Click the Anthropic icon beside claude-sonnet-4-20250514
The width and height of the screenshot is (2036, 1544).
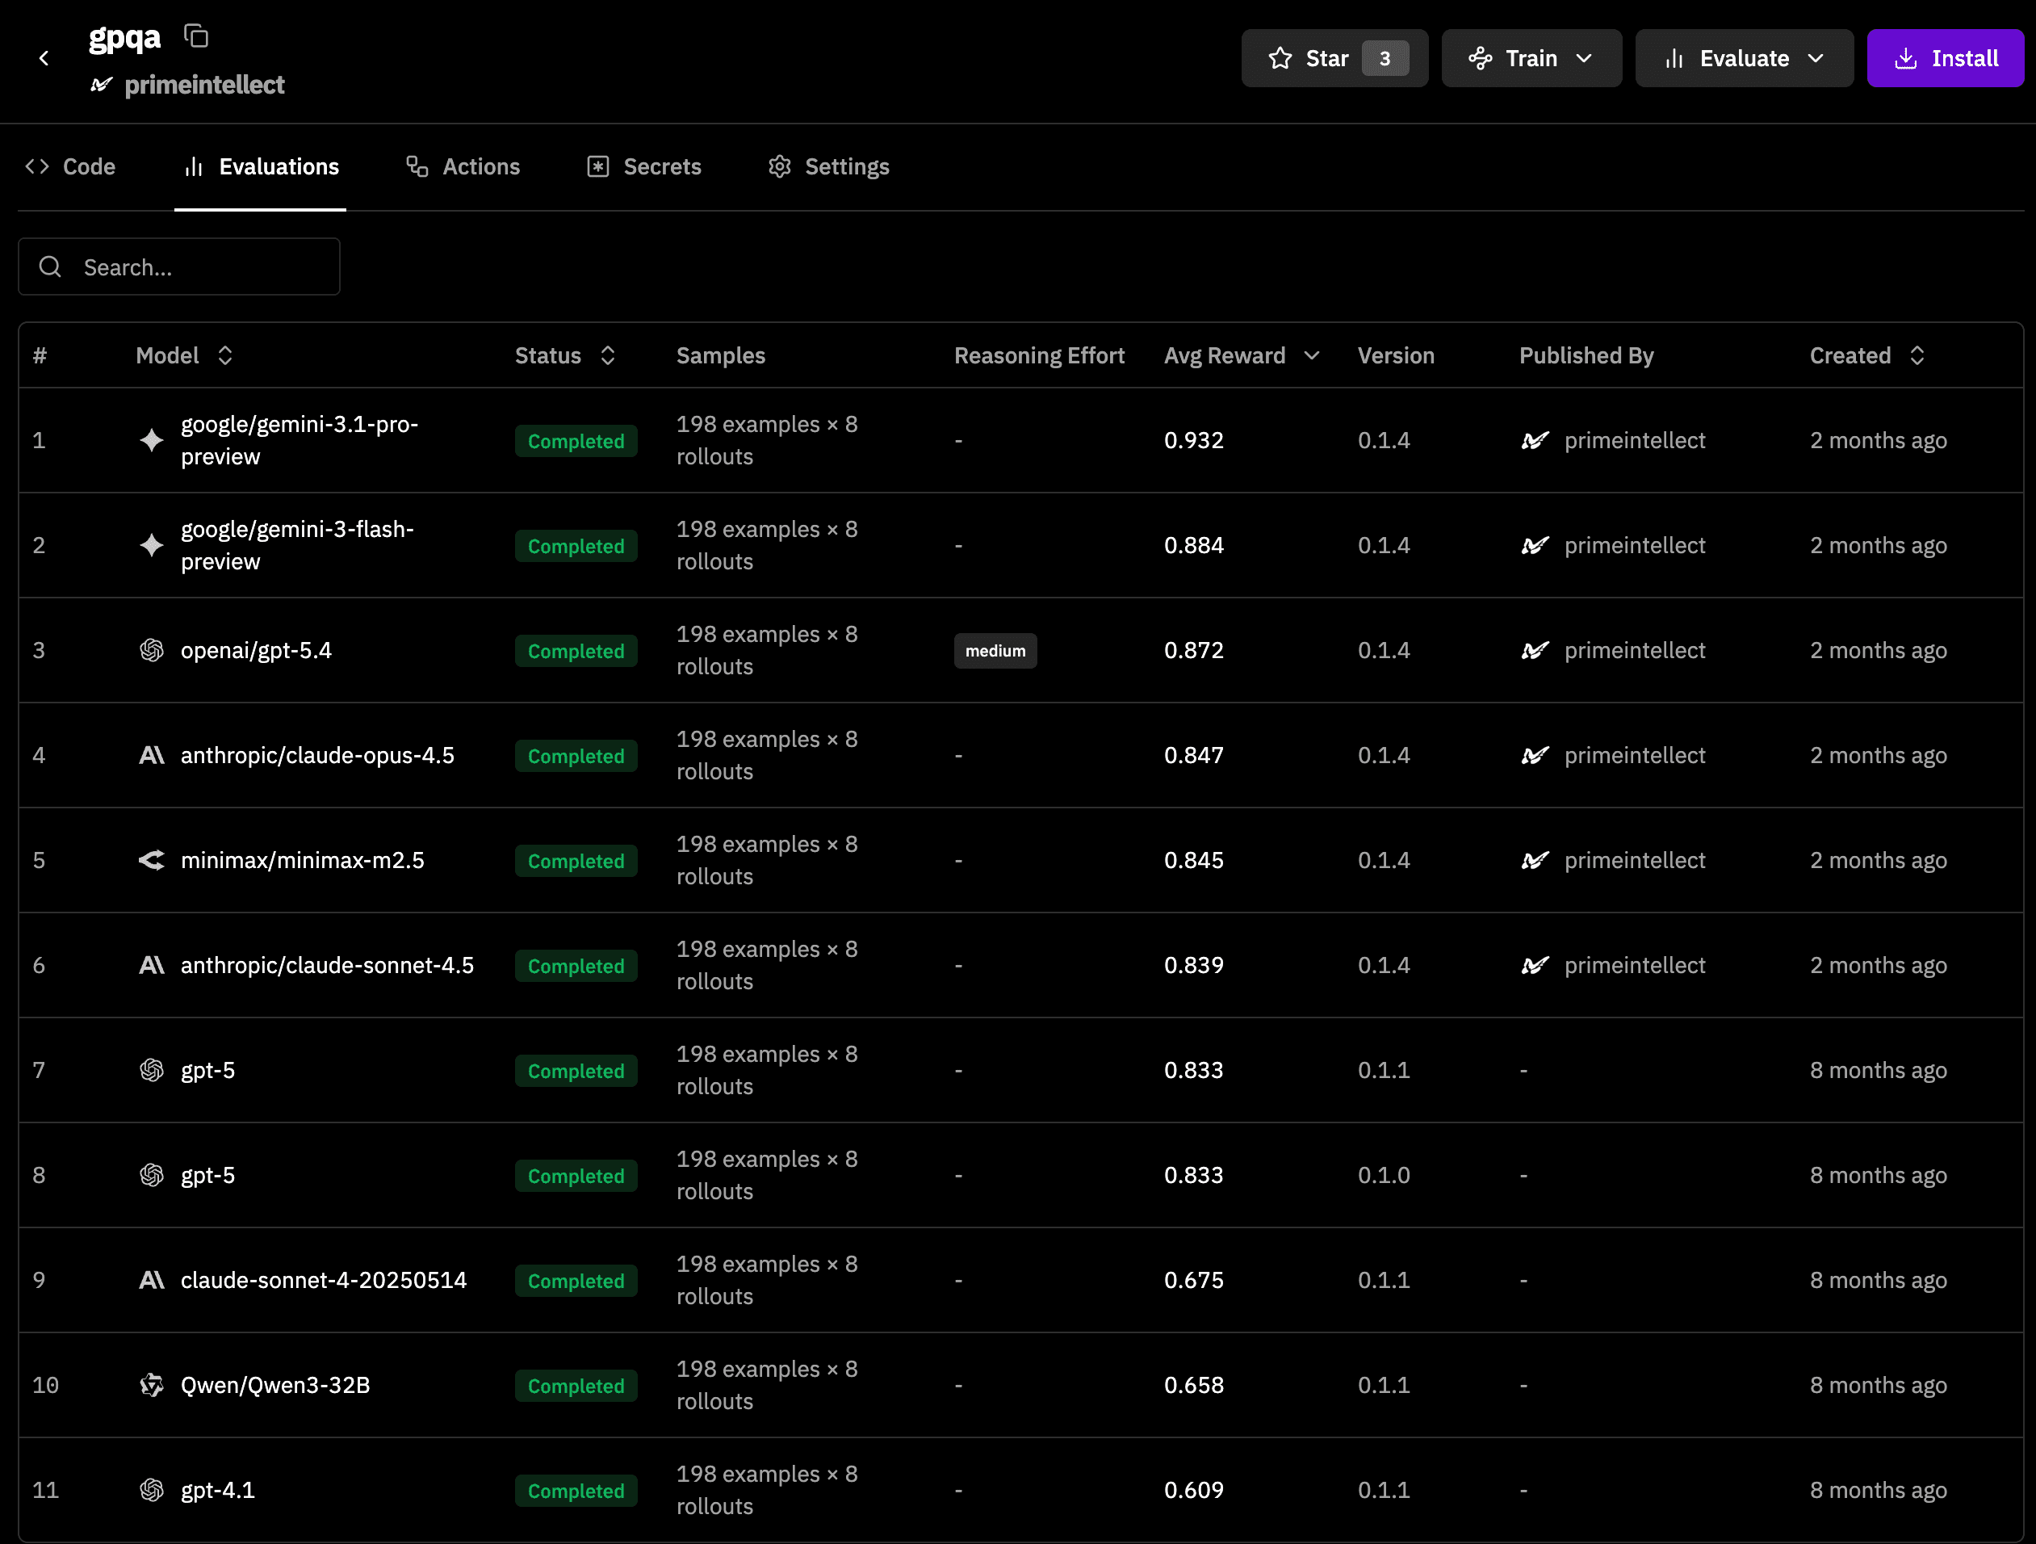tap(152, 1280)
